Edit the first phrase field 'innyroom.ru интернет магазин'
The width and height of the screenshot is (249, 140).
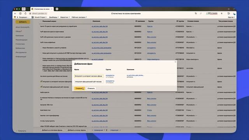click(89, 76)
